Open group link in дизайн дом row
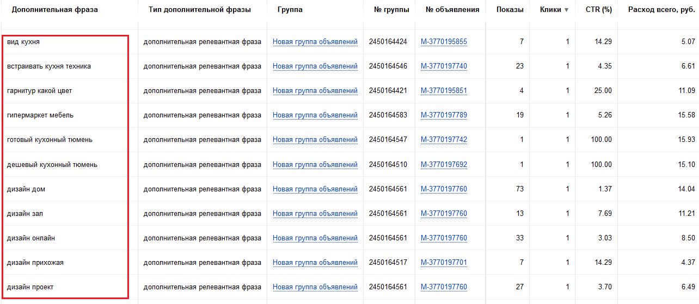 pos(315,189)
